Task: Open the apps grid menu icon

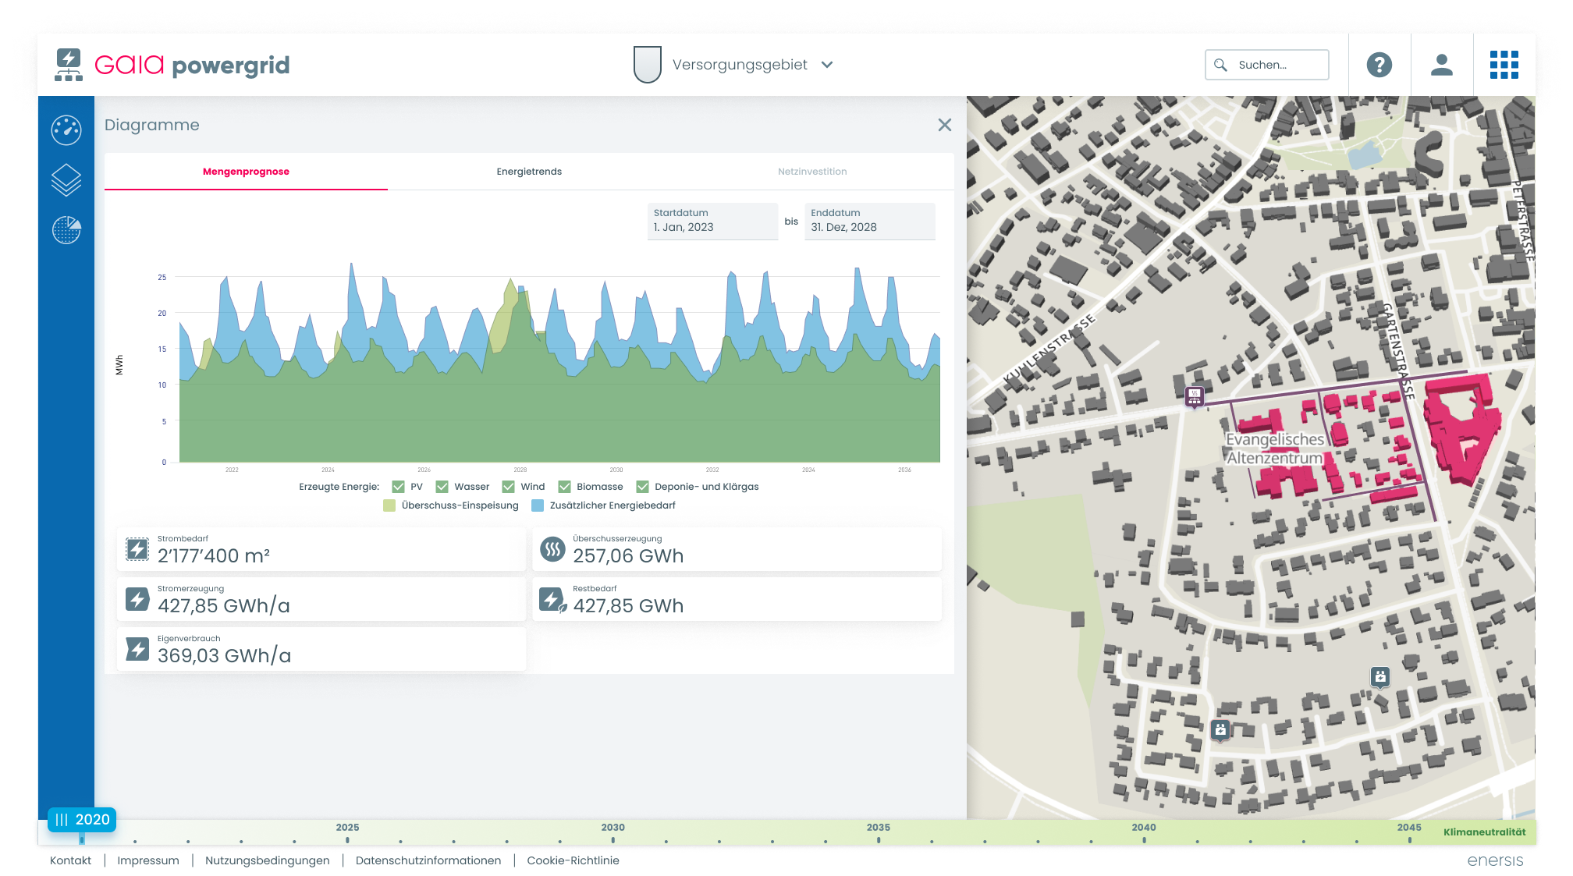Action: click(x=1504, y=65)
